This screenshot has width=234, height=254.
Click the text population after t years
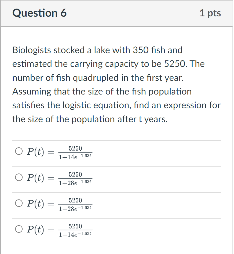click(119, 119)
